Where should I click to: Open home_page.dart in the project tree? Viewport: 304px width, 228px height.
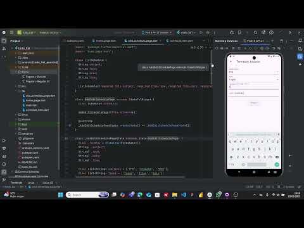click(x=34, y=101)
